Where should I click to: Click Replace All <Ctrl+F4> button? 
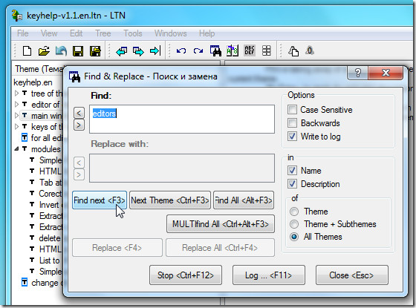(220, 248)
